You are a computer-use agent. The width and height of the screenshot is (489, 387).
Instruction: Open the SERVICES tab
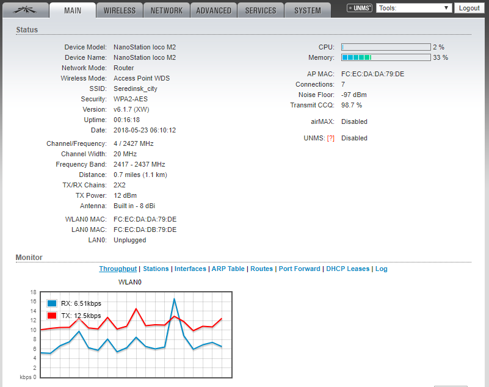tap(261, 10)
